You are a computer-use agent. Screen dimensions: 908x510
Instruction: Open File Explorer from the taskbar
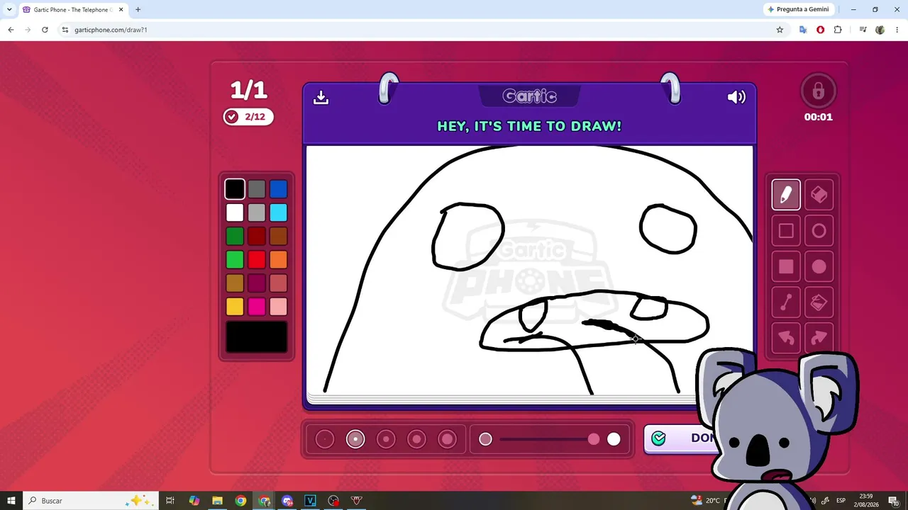(218, 501)
